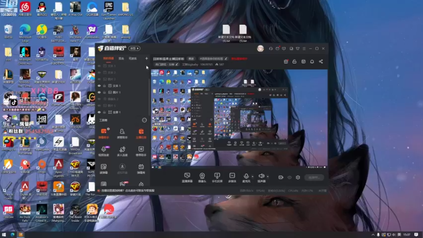Click the bell notification icon above preview

(x=312, y=61)
